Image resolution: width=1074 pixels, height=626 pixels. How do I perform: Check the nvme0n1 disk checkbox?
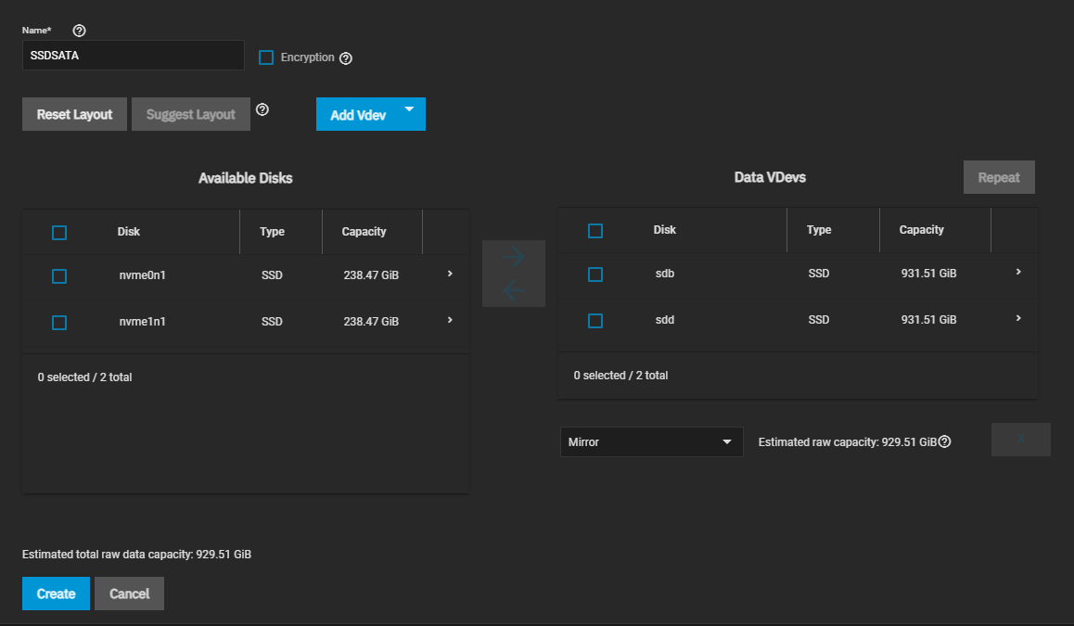tap(59, 276)
